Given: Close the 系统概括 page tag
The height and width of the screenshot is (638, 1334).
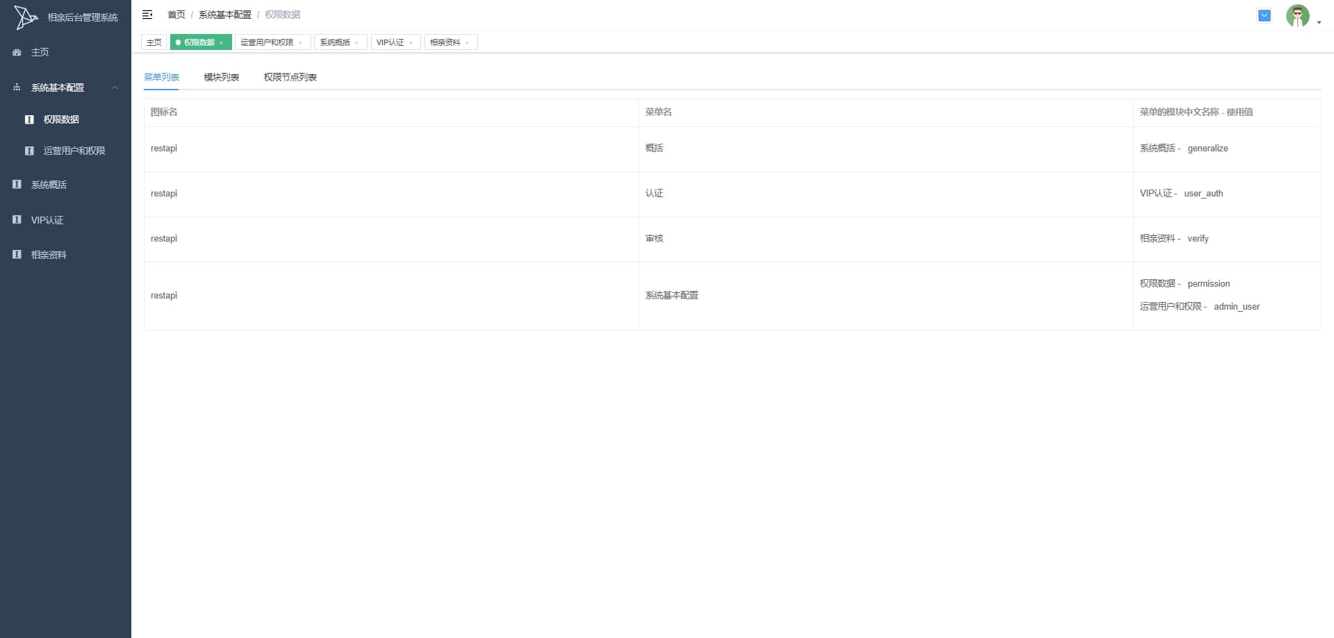Looking at the screenshot, I should point(357,43).
